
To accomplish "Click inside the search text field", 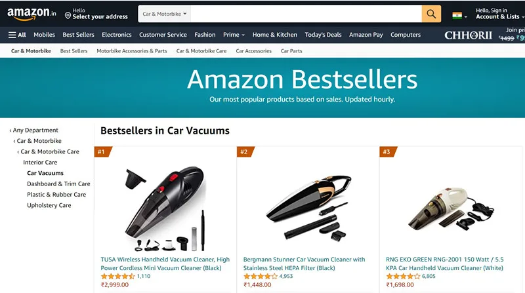I will pyautogui.click(x=306, y=14).
